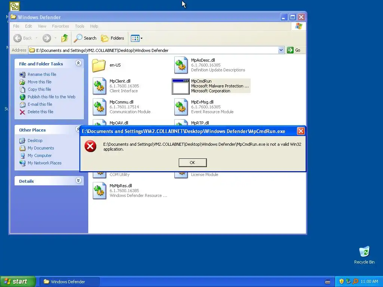Click Delete this file
The image size is (383, 287).
[x=40, y=112]
